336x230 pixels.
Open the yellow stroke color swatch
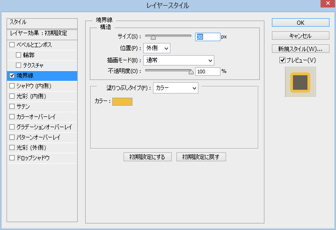click(x=122, y=101)
